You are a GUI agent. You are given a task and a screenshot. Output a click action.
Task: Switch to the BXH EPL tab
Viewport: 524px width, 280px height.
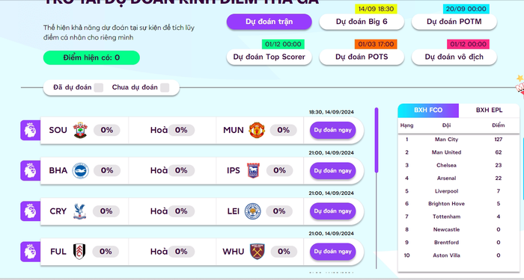489,111
